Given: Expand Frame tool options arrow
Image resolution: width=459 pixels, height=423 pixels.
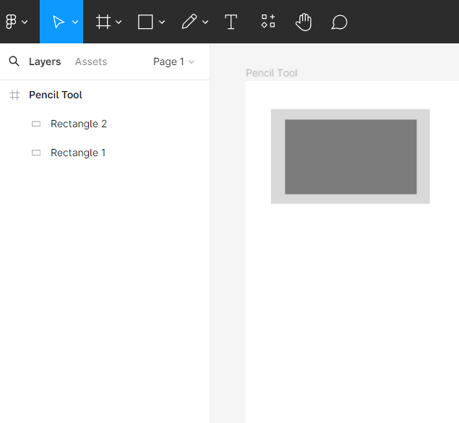Looking at the screenshot, I should coord(119,22).
